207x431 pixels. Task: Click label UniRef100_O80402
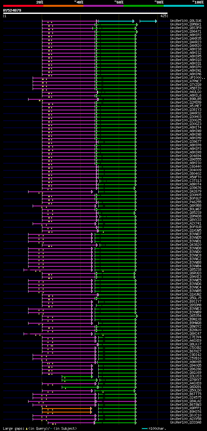tap(186, 174)
